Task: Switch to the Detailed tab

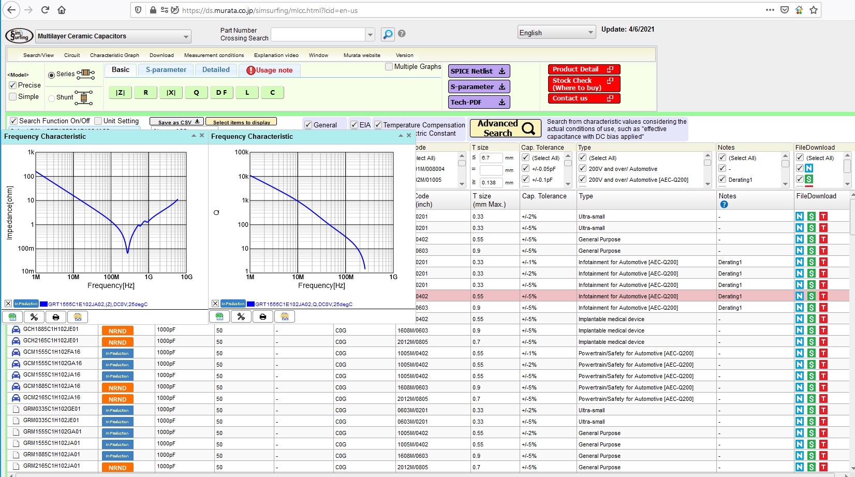Action: point(216,70)
